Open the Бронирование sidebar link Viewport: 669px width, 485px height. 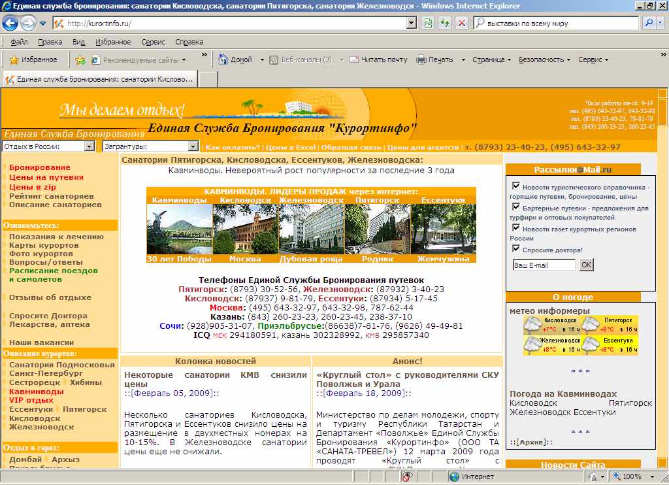40,167
